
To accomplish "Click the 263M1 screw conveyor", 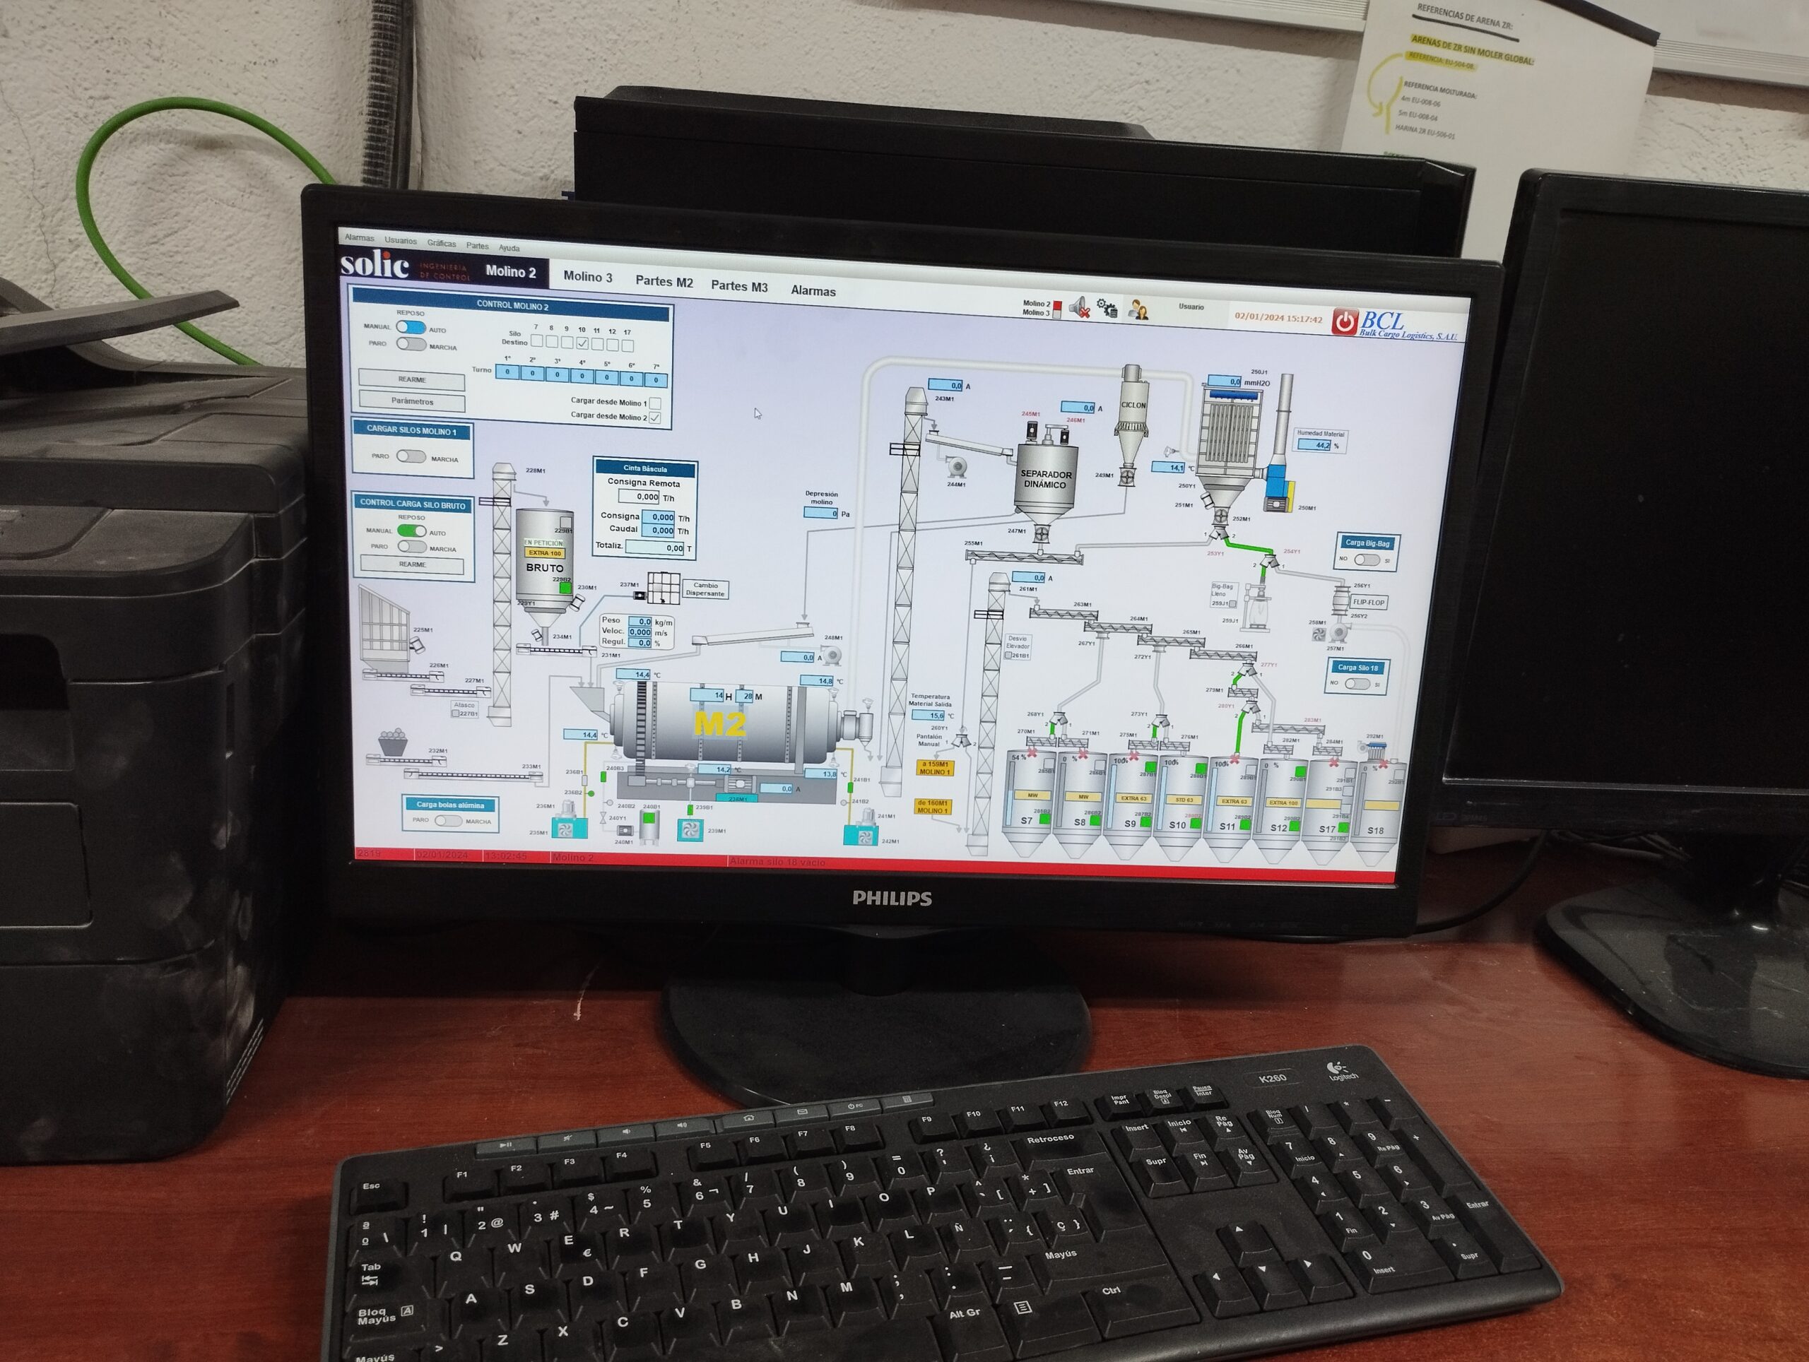I will click(x=1063, y=613).
